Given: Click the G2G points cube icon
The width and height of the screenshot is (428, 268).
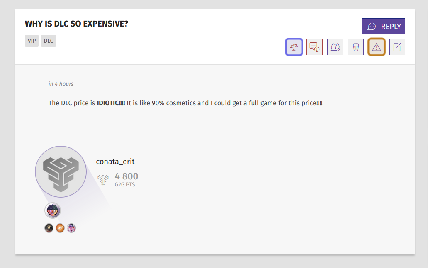Looking at the screenshot, I should point(103,180).
